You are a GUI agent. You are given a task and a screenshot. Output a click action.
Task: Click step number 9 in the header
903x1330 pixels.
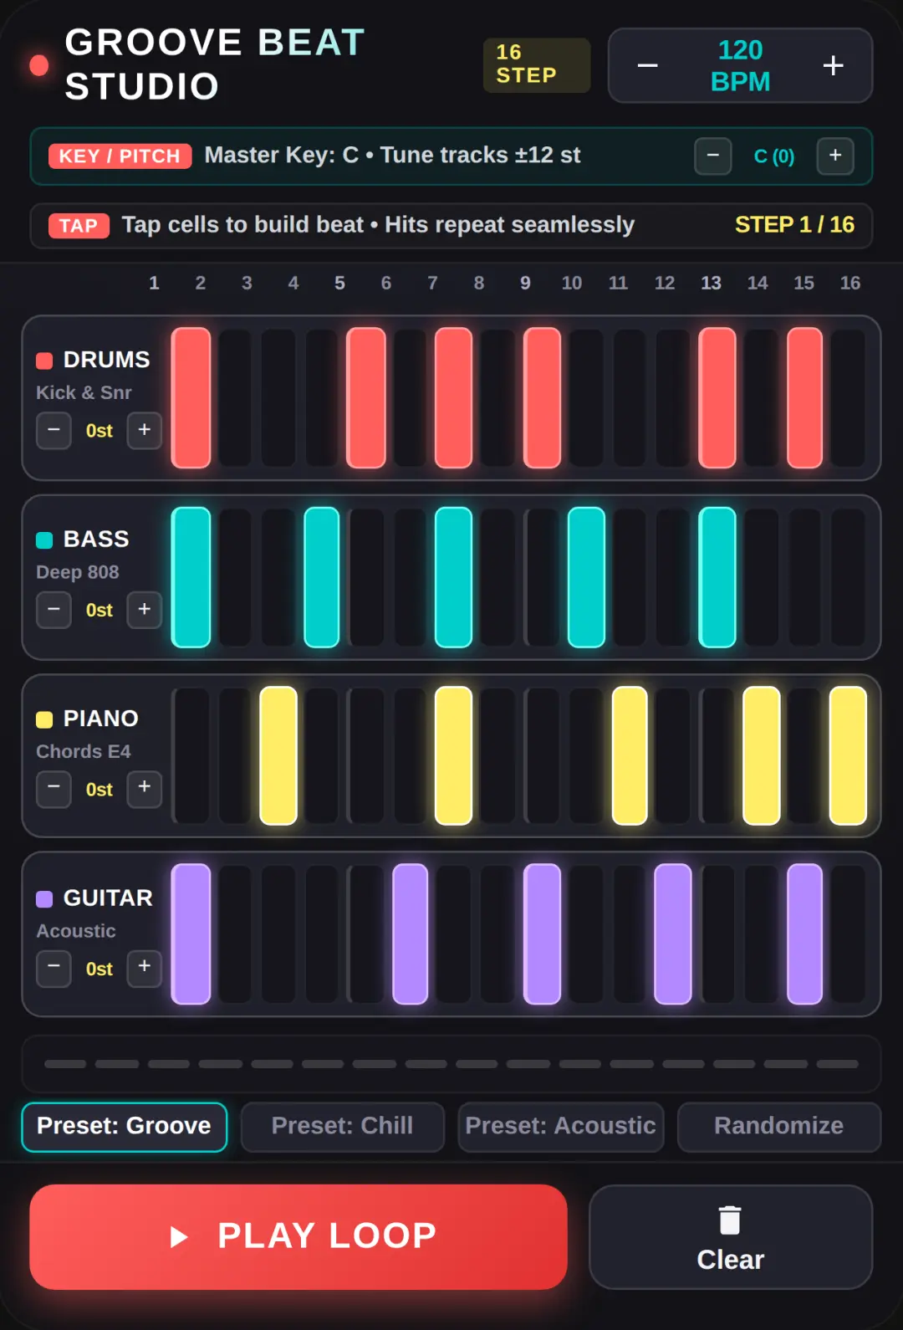[x=525, y=283]
